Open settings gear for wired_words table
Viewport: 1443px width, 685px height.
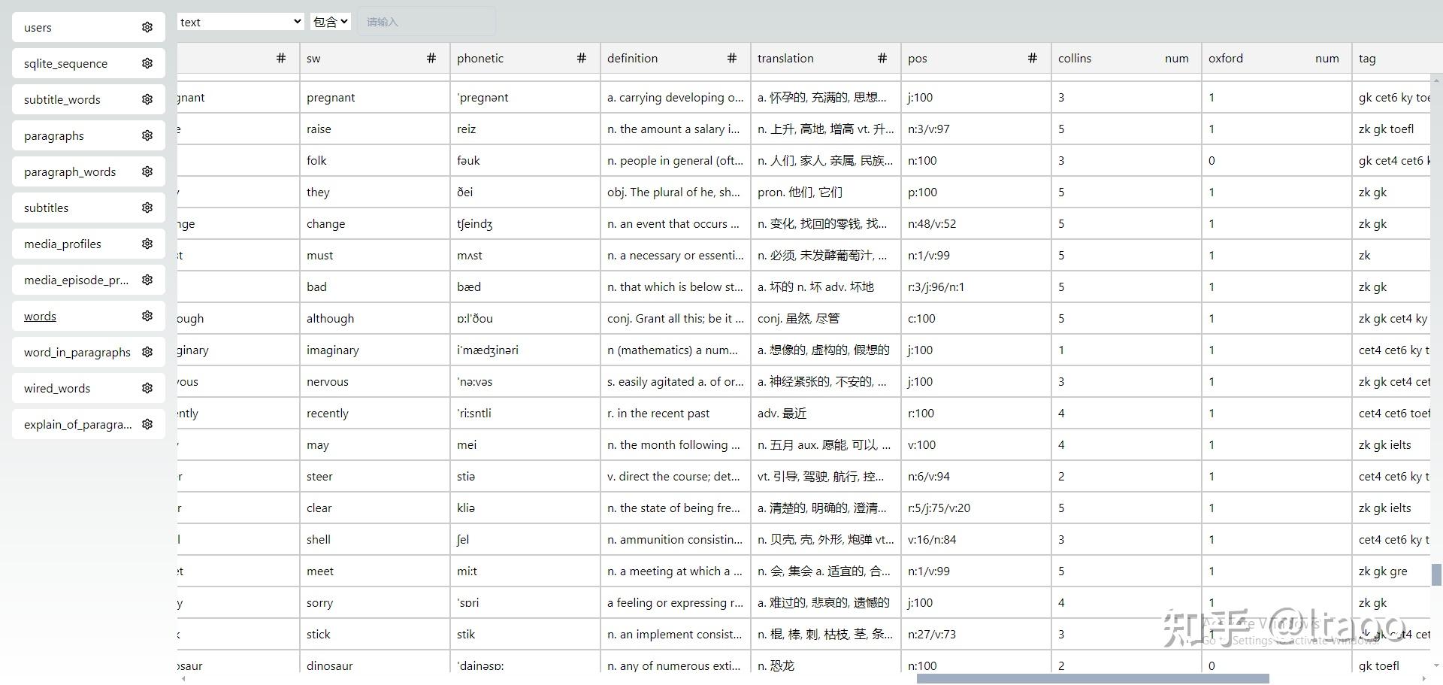tap(147, 388)
